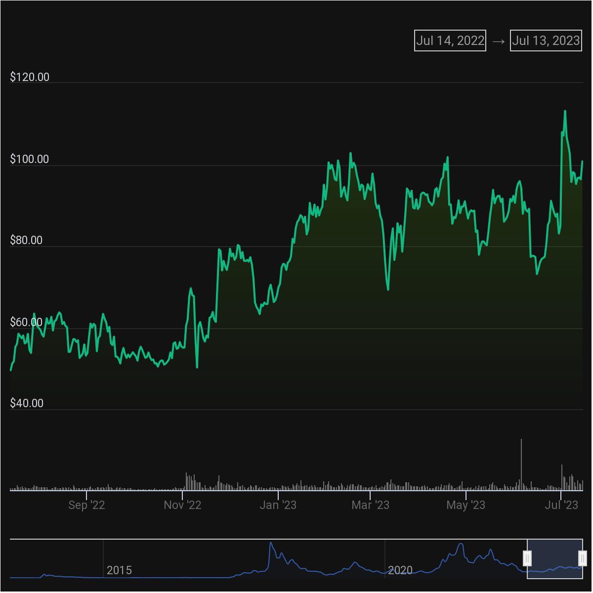Grab the left range navigator handle
This screenshot has height=593, width=593.
pyautogui.click(x=527, y=558)
